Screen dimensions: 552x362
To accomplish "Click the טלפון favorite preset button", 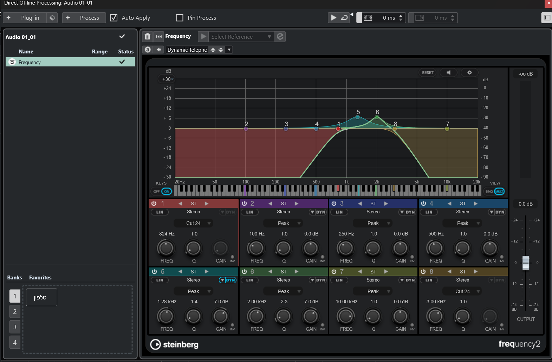I will [41, 297].
